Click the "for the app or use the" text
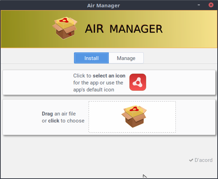218x179 pixels. click(98, 83)
